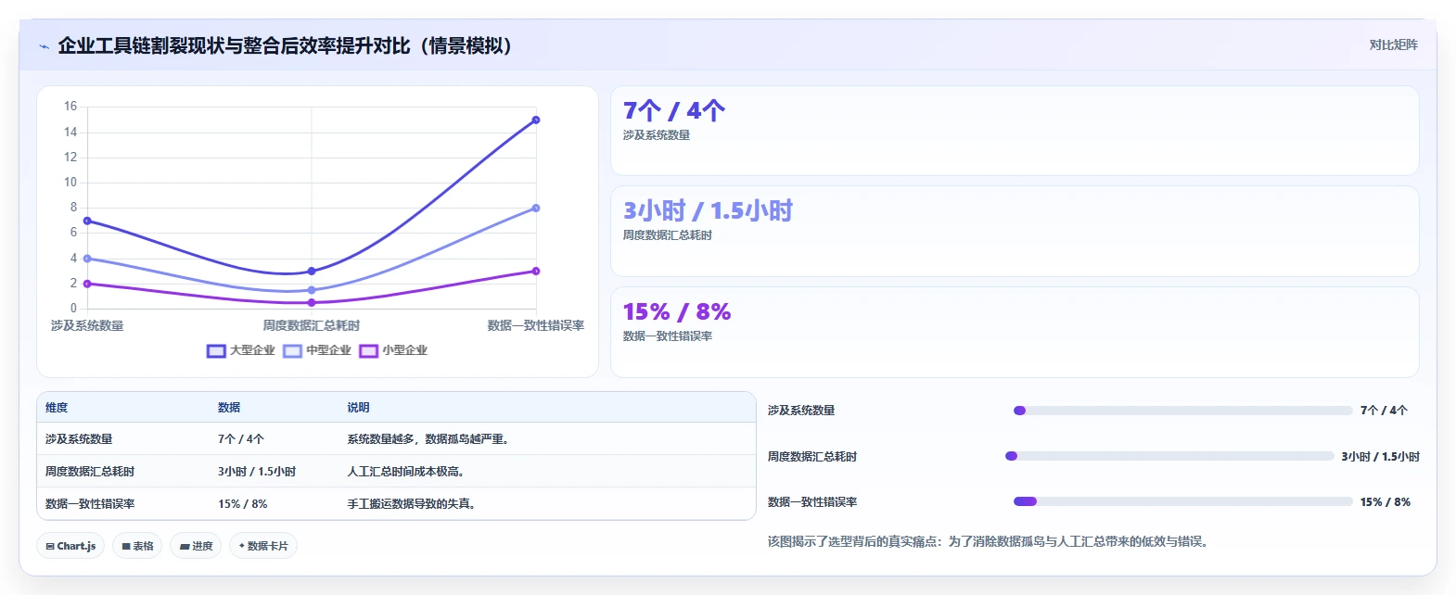Click the 大型企业 data point at 7
Screen dimensions: 1456x595
click(x=87, y=221)
